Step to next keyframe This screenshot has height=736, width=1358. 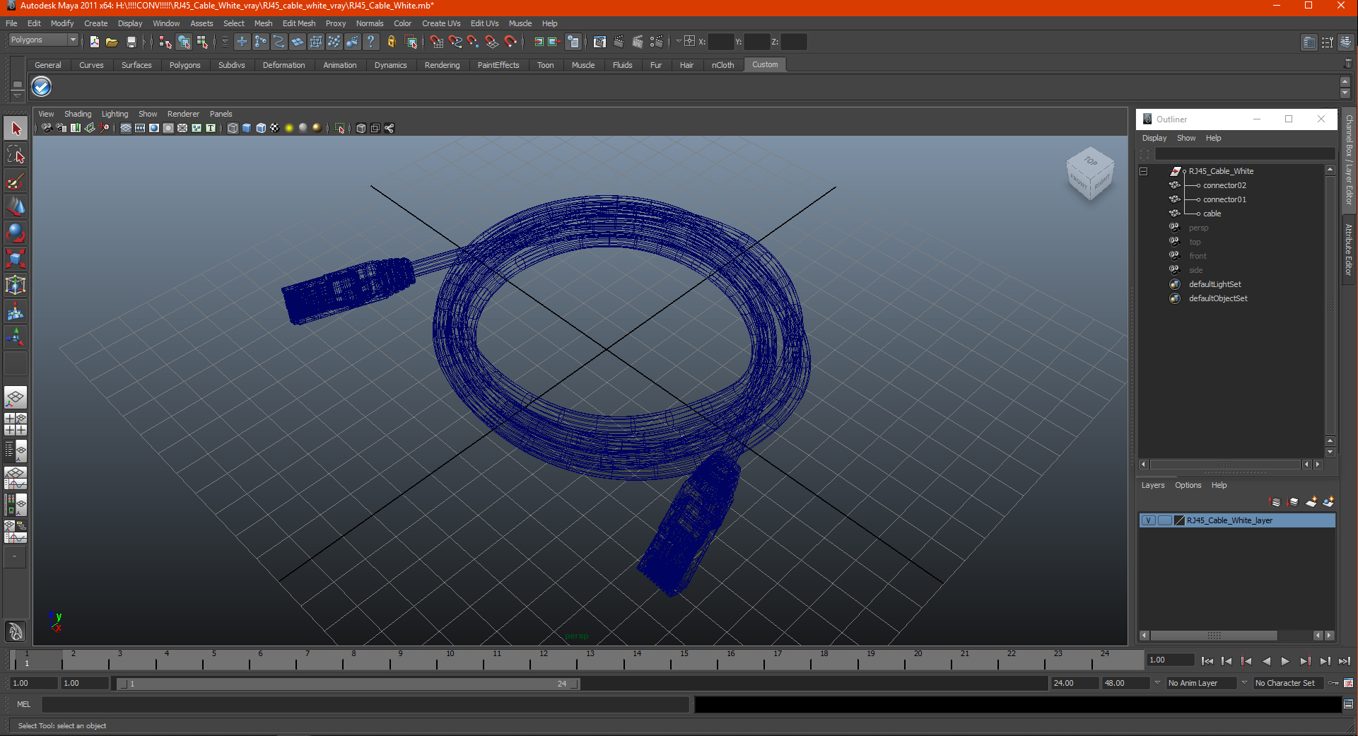click(x=1305, y=661)
